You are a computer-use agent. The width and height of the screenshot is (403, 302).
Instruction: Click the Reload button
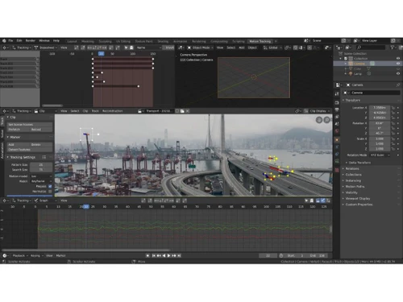[x=41, y=130]
